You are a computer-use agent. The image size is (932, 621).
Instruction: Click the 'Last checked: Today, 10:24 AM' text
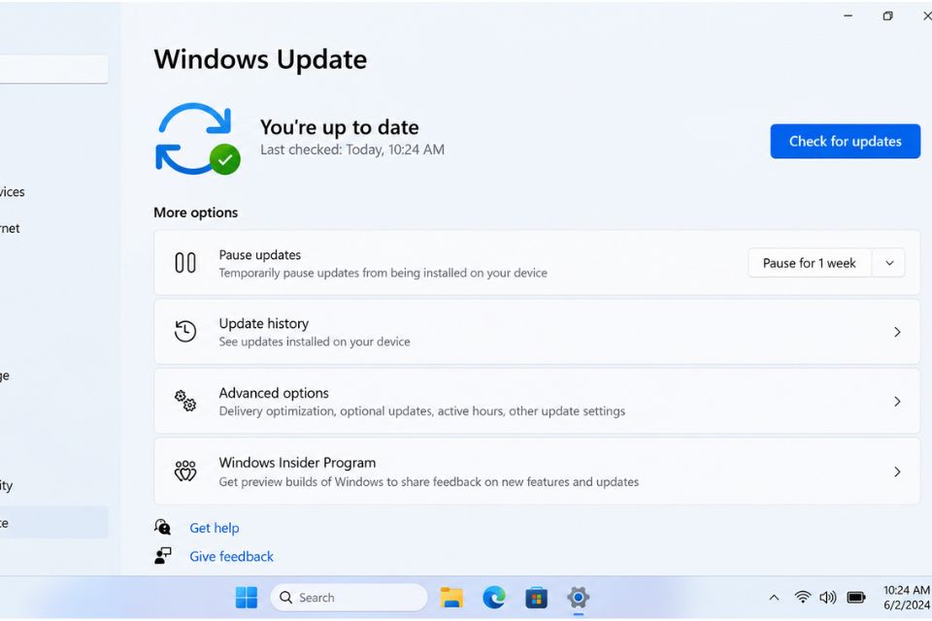[352, 149]
